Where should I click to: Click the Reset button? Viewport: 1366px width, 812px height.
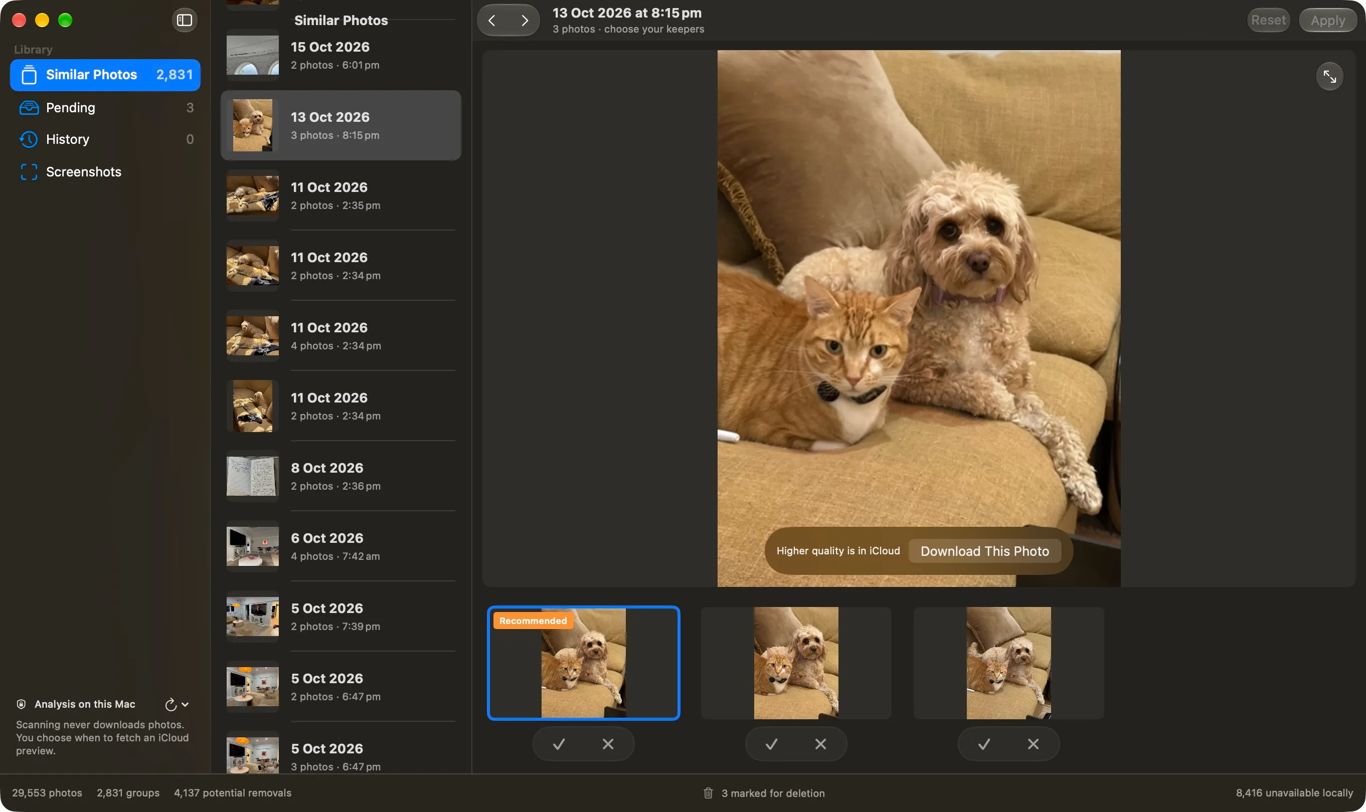click(x=1268, y=20)
